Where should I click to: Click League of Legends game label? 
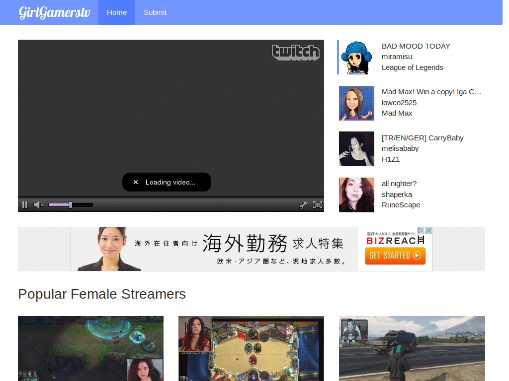point(412,67)
